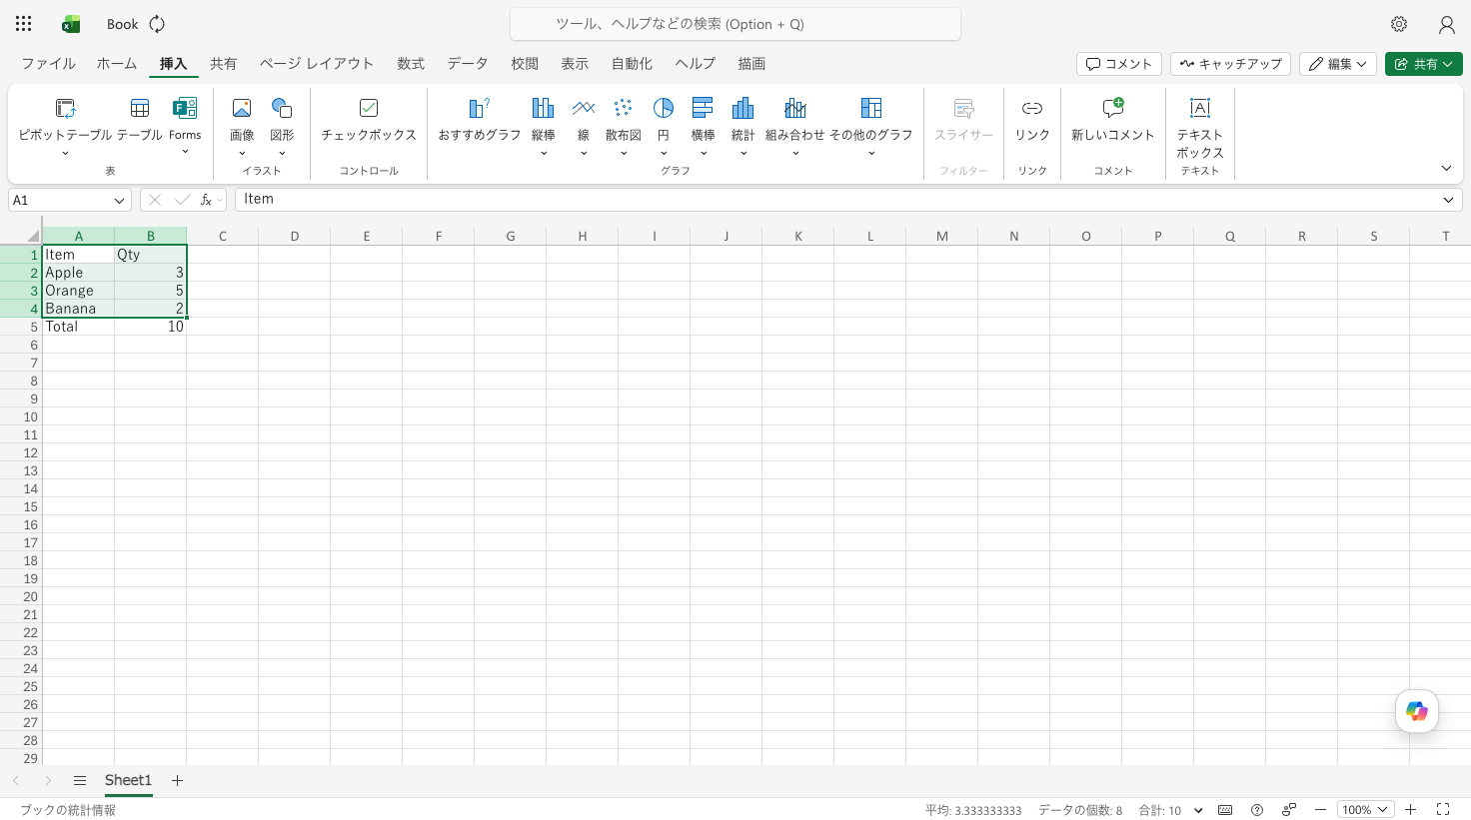
Task: Insert a checkbox (チェックボックス) control
Action: click(x=369, y=108)
